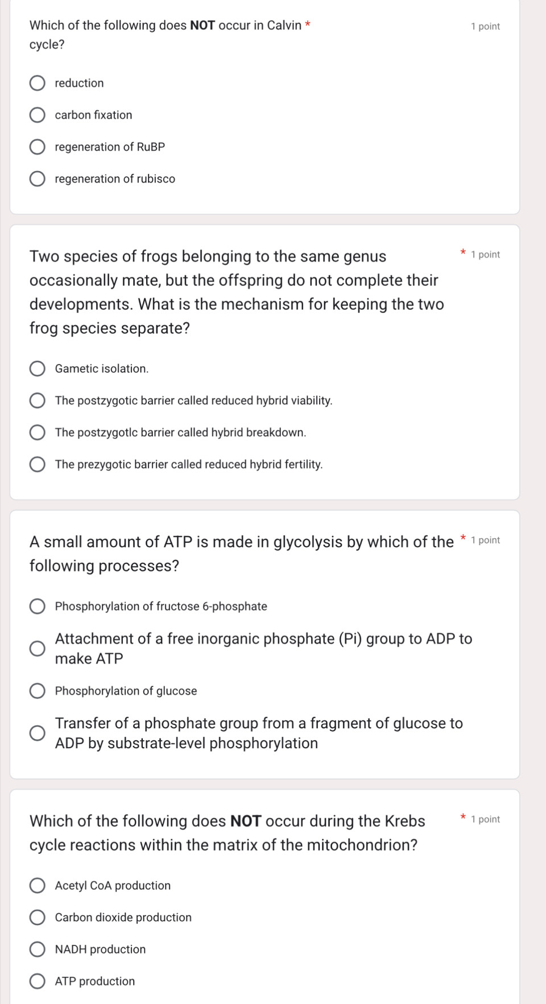This screenshot has width=546, height=1004.
Task: Click the Calvin cycle question text
Action: click(x=165, y=34)
